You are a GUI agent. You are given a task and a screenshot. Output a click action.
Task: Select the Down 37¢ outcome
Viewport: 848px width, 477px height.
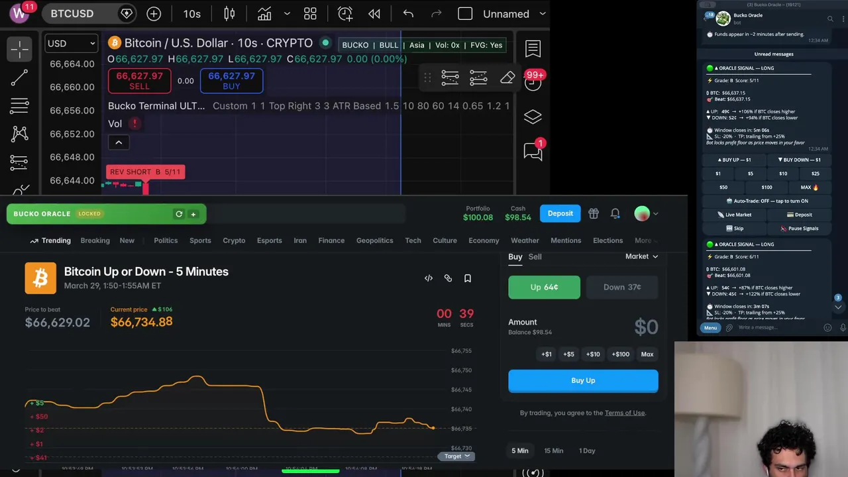click(622, 288)
